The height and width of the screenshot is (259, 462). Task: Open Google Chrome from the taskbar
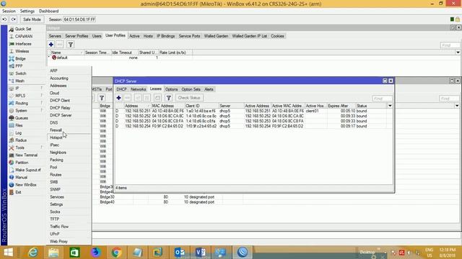tap(117, 253)
